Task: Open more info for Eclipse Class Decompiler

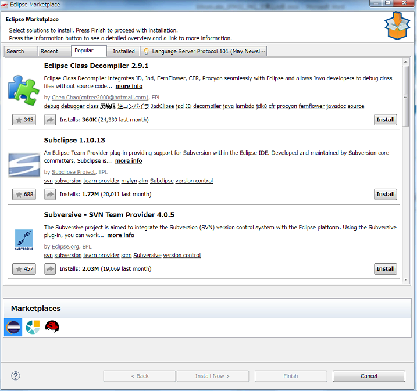Action: tap(129, 86)
